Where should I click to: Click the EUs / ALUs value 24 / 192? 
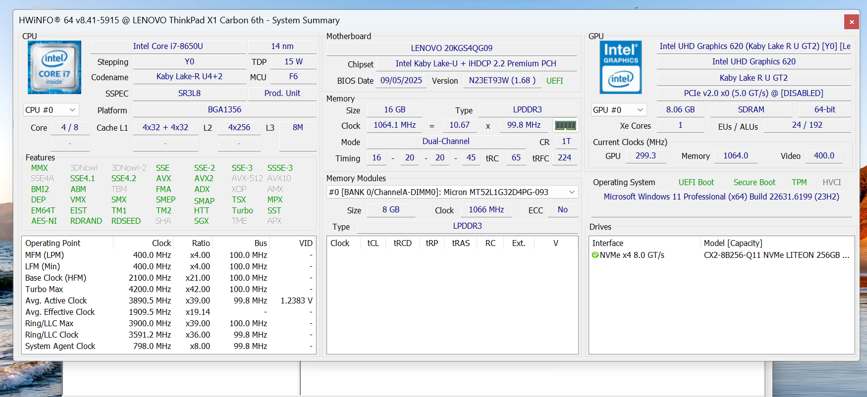point(808,125)
